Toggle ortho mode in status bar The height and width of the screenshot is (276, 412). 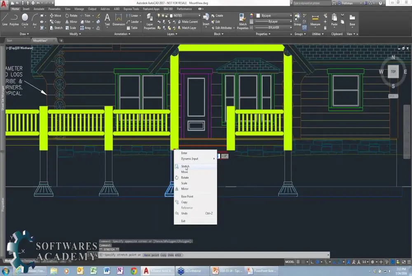(312, 262)
